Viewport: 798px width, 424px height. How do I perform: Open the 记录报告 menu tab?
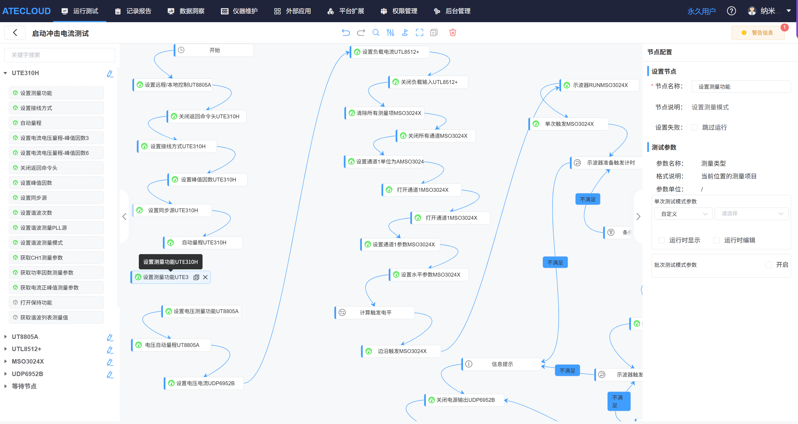tap(133, 11)
